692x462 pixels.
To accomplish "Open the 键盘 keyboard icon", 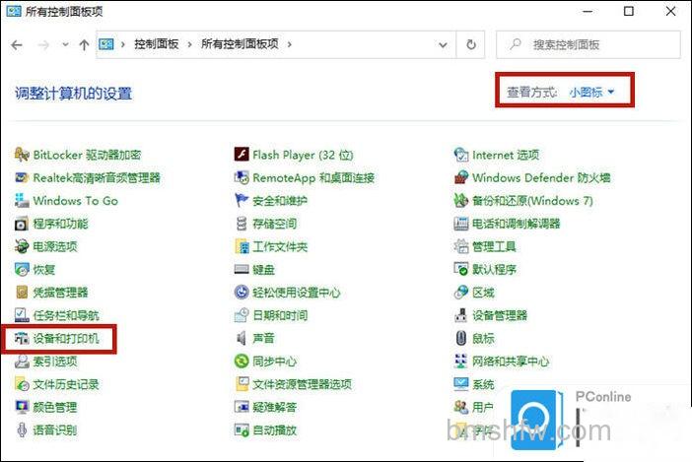I will [242, 269].
